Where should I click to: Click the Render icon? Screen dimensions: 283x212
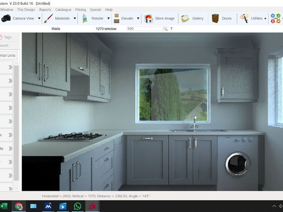click(x=85, y=18)
